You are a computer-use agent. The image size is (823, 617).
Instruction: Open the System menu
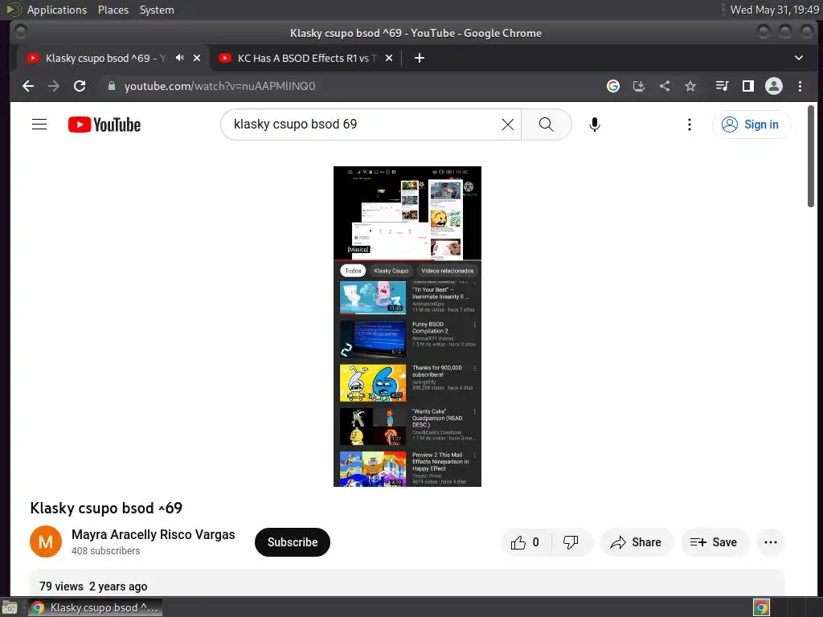(x=157, y=10)
